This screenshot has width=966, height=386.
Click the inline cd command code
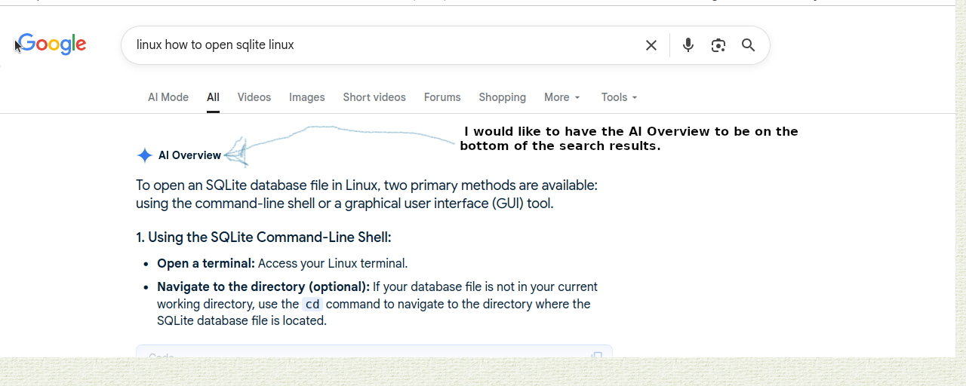[x=312, y=304]
